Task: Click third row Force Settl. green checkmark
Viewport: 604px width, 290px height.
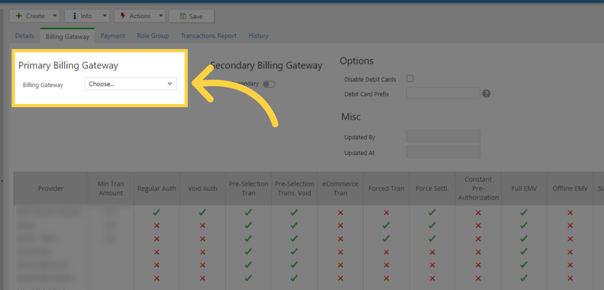Action: click(432, 238)
